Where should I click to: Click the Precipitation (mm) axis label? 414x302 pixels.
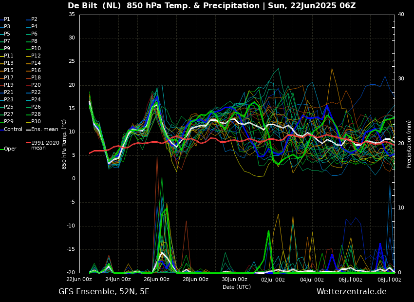409,144
